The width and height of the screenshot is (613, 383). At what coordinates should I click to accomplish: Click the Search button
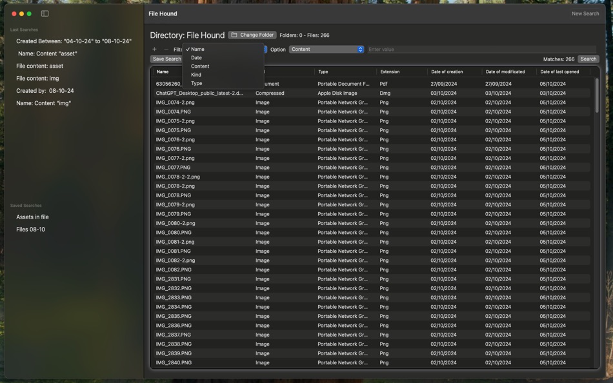click(x=588, y=59)
